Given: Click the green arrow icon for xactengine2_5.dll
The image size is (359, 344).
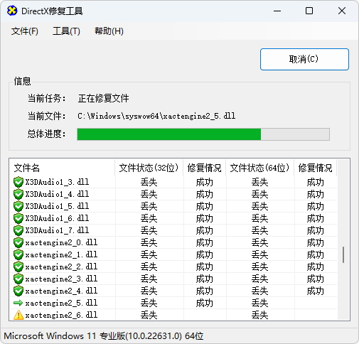Looking at the screenshot, I should pos(18,303).
